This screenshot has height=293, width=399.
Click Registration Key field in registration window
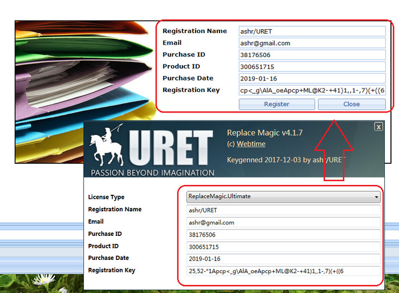(312, 90)
